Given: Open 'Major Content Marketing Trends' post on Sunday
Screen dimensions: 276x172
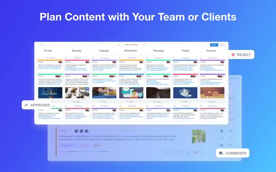Looking at the screenshot, I should click(x=50, y=66).
